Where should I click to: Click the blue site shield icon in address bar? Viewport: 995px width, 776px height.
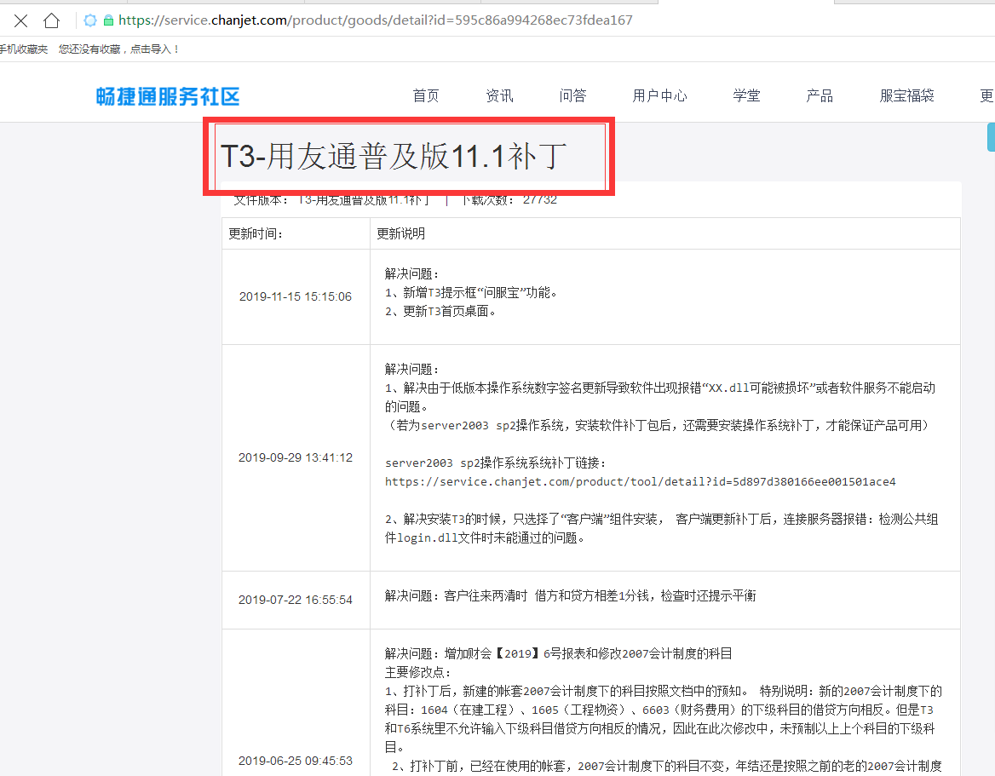(x=91, y=21)
